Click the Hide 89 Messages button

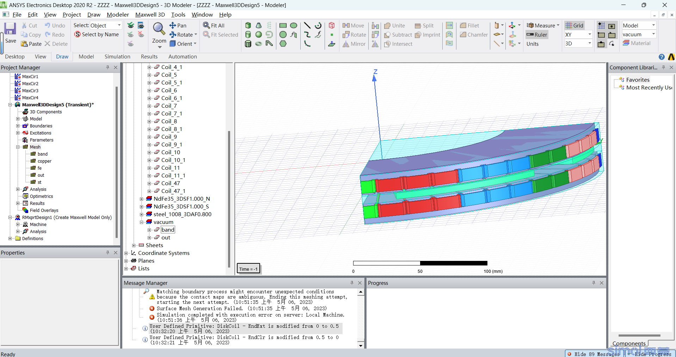tap(593, 354)
